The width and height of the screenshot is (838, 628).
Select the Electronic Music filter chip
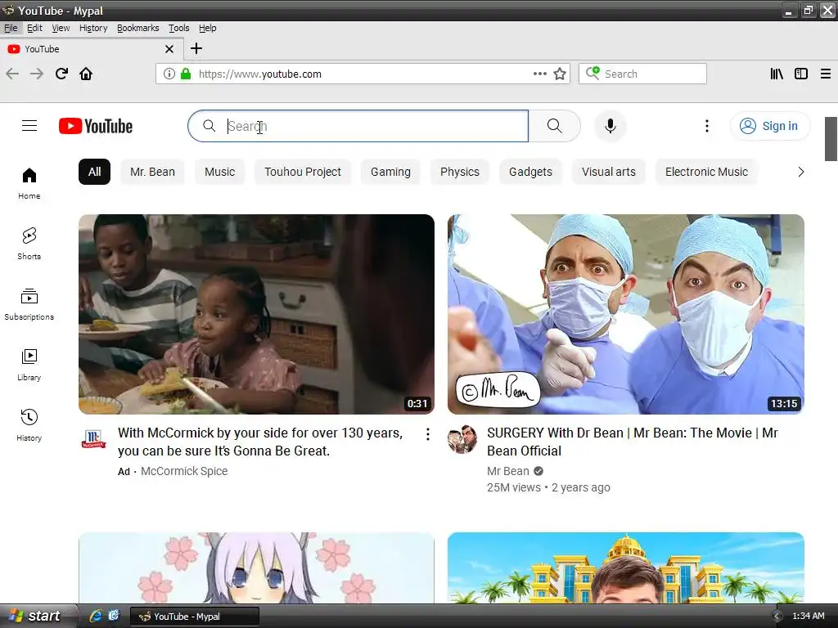[x=706, y=172]
